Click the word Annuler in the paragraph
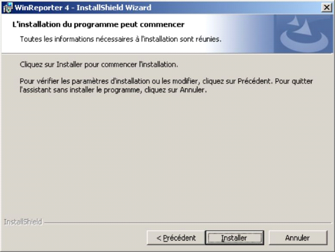Viewport: 335px width, 252px height. point(192,90)
